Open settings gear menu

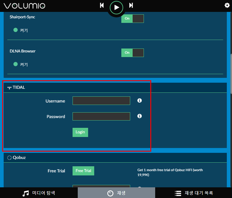[227, 5]
